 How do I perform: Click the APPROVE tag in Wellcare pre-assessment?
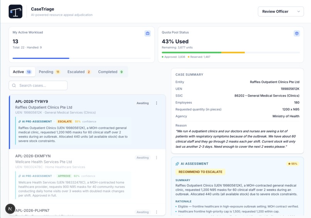64,176
